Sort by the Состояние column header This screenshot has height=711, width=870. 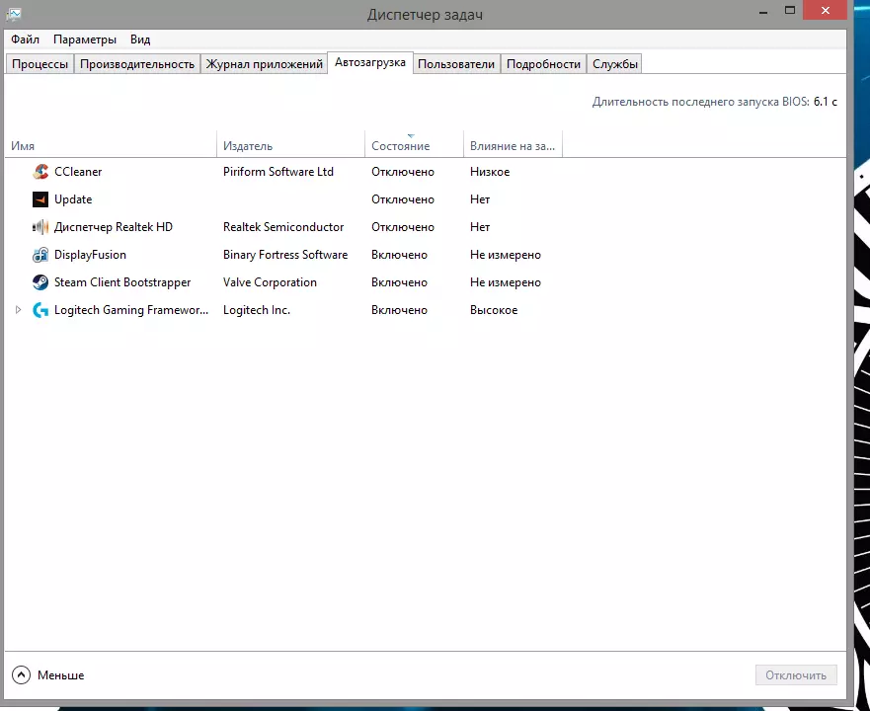(414, 145)
